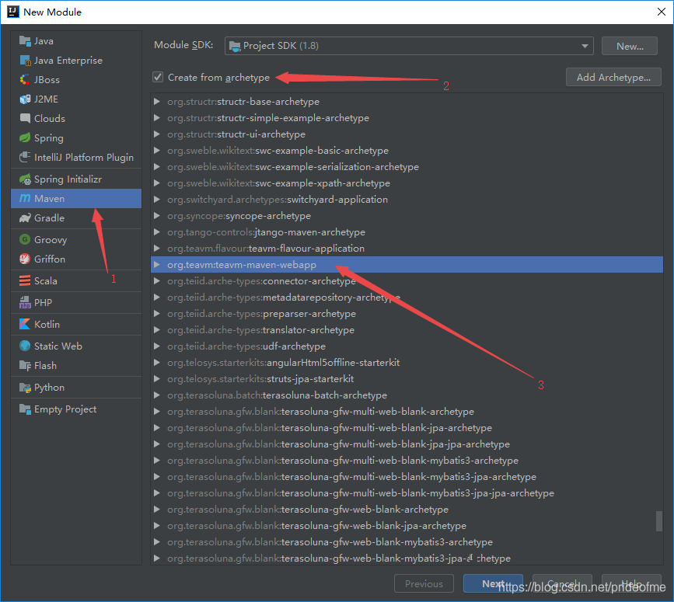Viewport: 674px width, 602px height.
Task: Select org.teiid.arche-types:connector-archetype row
Action: click(x=407, y=281)
